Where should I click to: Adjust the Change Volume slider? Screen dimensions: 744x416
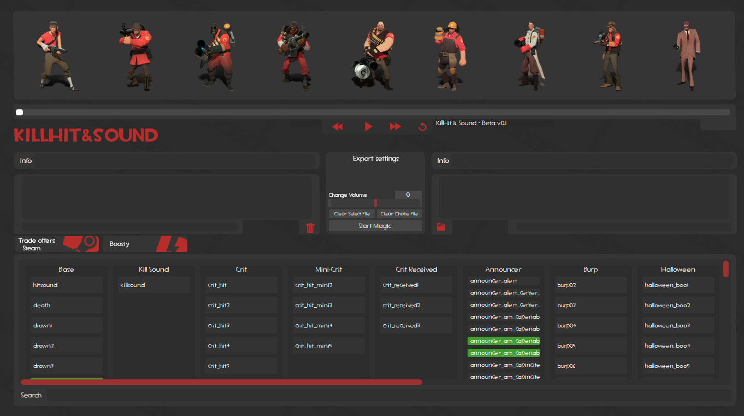pyautogui.click(x=375, y=203)
